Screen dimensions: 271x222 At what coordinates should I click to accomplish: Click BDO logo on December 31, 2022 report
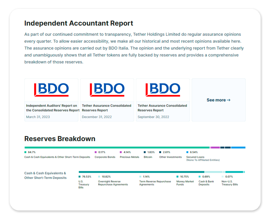click(107, 90)
